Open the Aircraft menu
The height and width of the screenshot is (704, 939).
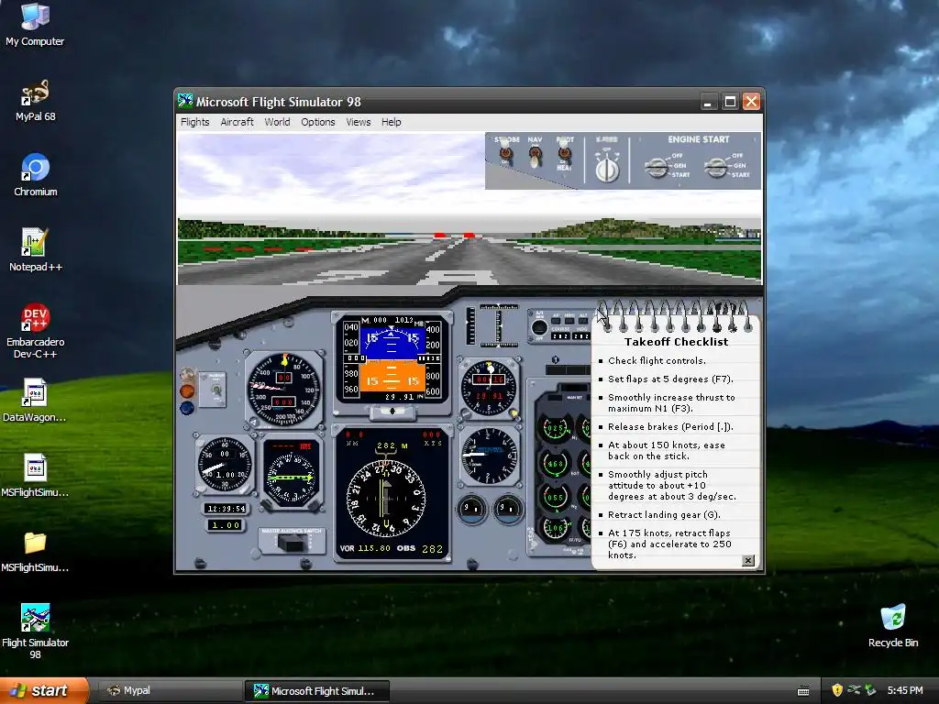click(238, 122)
